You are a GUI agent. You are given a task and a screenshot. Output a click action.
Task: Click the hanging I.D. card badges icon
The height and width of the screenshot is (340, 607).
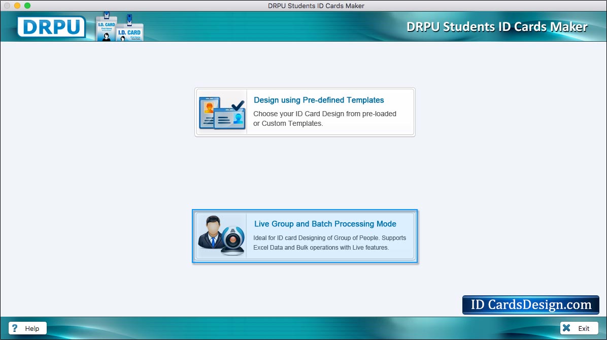pyautogui.click(x=120, y=26)
